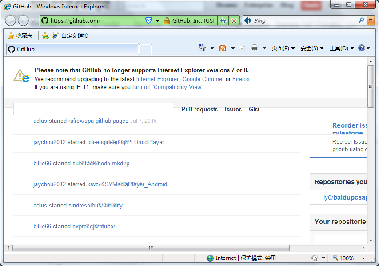Open Issues in GitHub nav
Viewport: 379px width, 266px height.
pyautogui.click(x=233, y=109)
